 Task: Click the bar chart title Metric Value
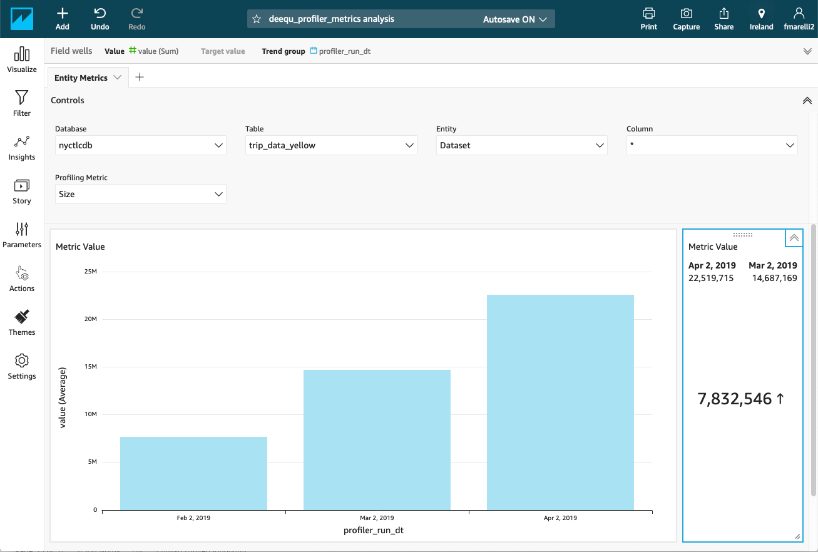tap(80, 247)
